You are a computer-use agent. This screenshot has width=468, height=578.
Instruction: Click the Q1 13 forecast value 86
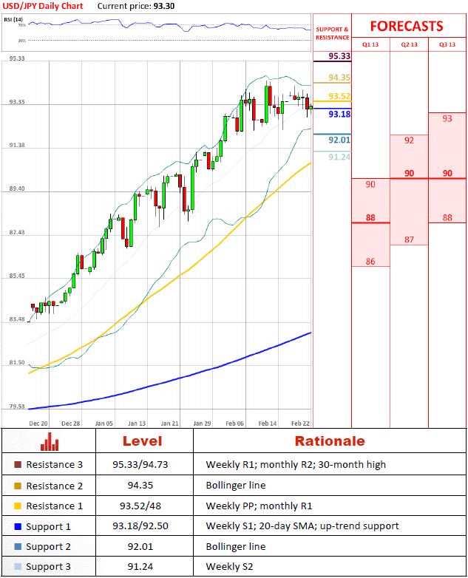[370, 262]
